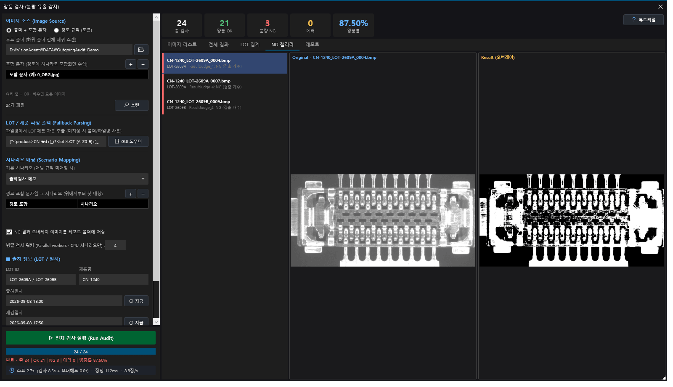Open the 튜토리얼 help button

point(644,20)
